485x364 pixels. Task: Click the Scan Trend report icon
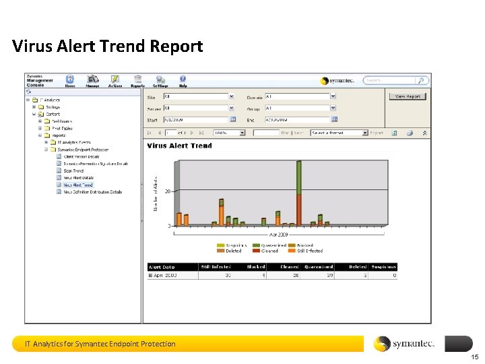pos(59,171)
